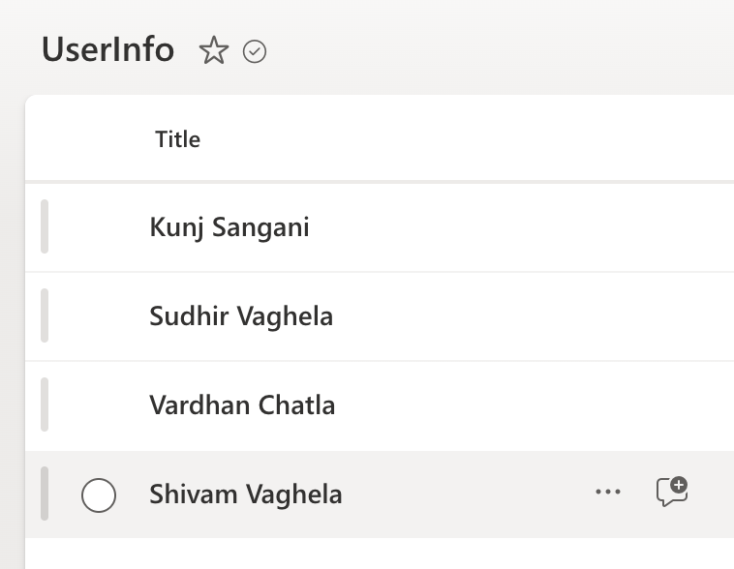Click the gray bar beside Sudhir Vaghela
The image size is (734, 569).
pyautogui.click(x=45, y=315)
